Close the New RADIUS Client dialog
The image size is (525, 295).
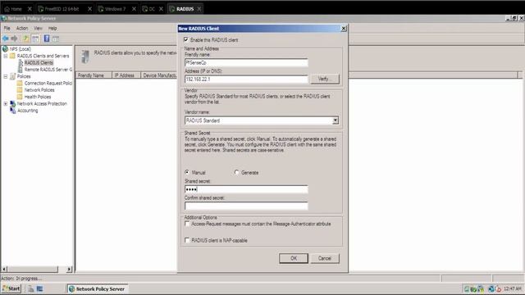click(x=344, y=29)
